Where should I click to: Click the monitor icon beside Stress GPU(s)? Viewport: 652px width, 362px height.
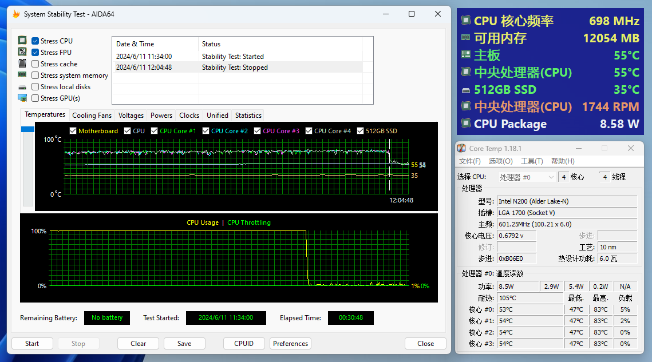pyautogui.click(x=22, y=98)
